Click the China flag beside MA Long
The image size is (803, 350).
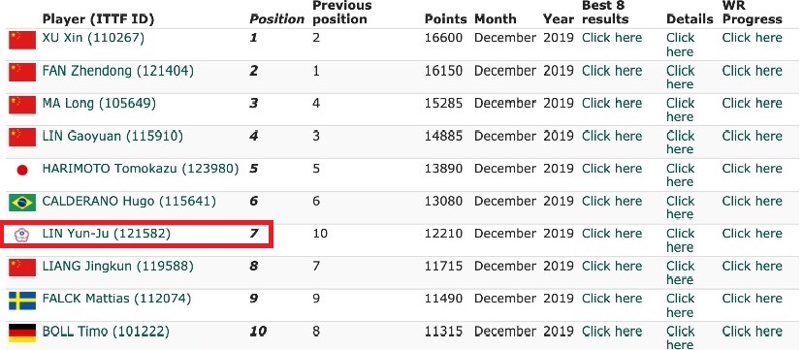coord(22,105)
